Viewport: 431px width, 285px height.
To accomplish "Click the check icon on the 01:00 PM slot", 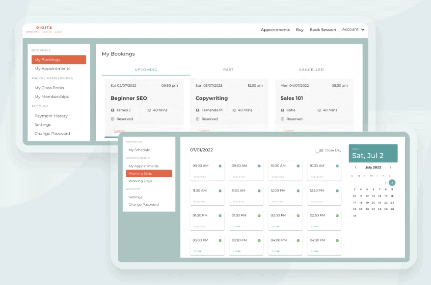I will [x=220, y=215].
